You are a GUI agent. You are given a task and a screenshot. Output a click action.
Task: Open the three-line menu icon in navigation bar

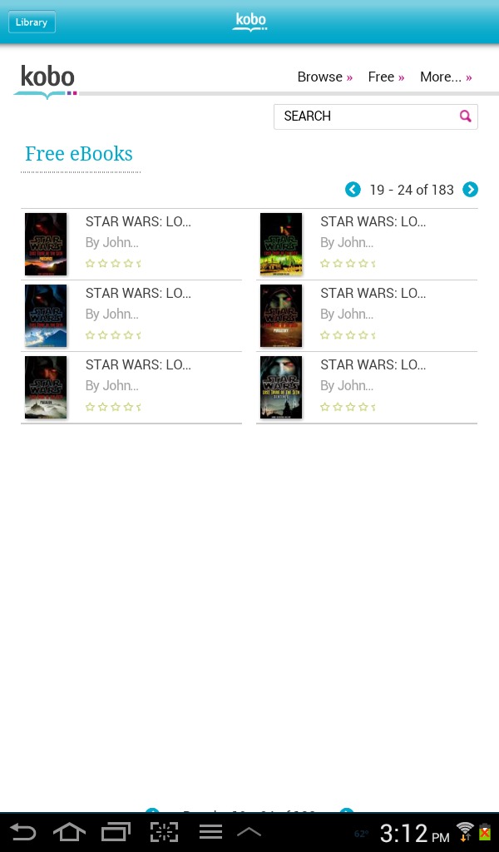tap(210, 832)
